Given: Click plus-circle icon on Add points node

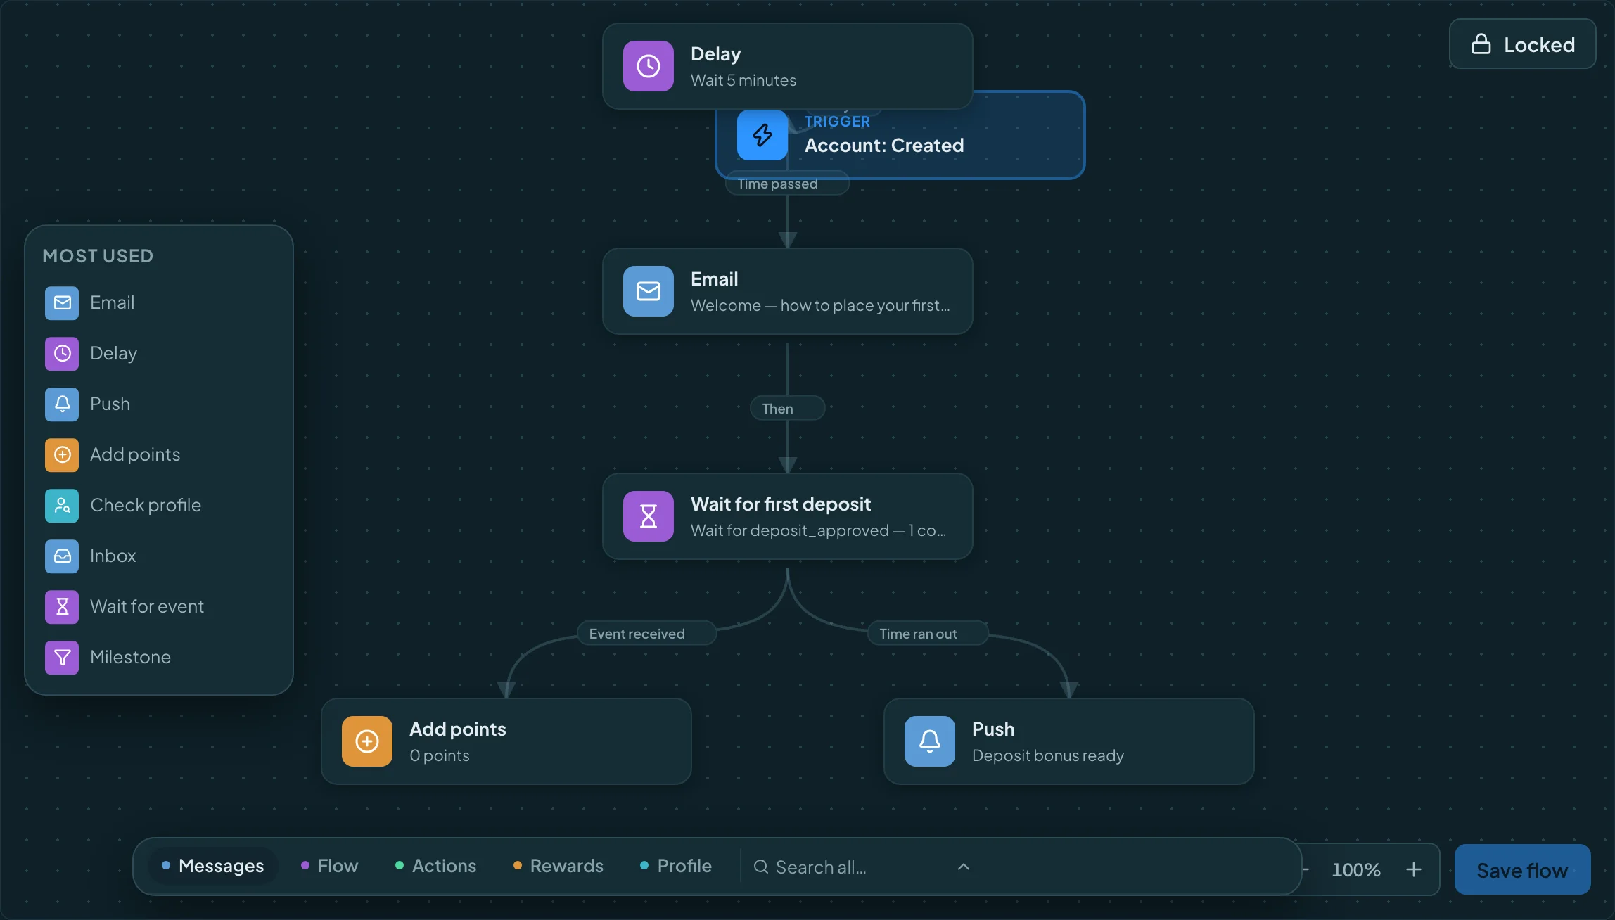Looking at the screenshot, I should tap(367, 741).
